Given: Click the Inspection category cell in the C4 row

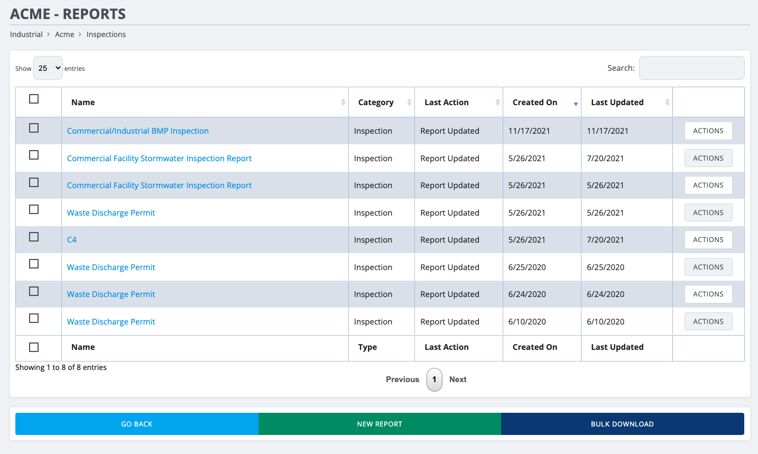Looking at the screenshot, I should point(373,240).
